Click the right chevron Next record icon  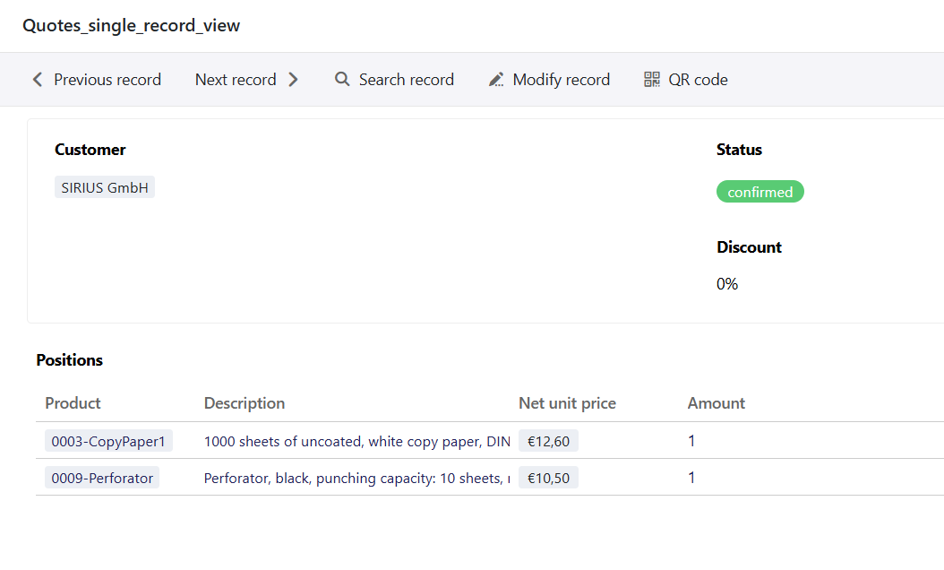tap(293, 80)
